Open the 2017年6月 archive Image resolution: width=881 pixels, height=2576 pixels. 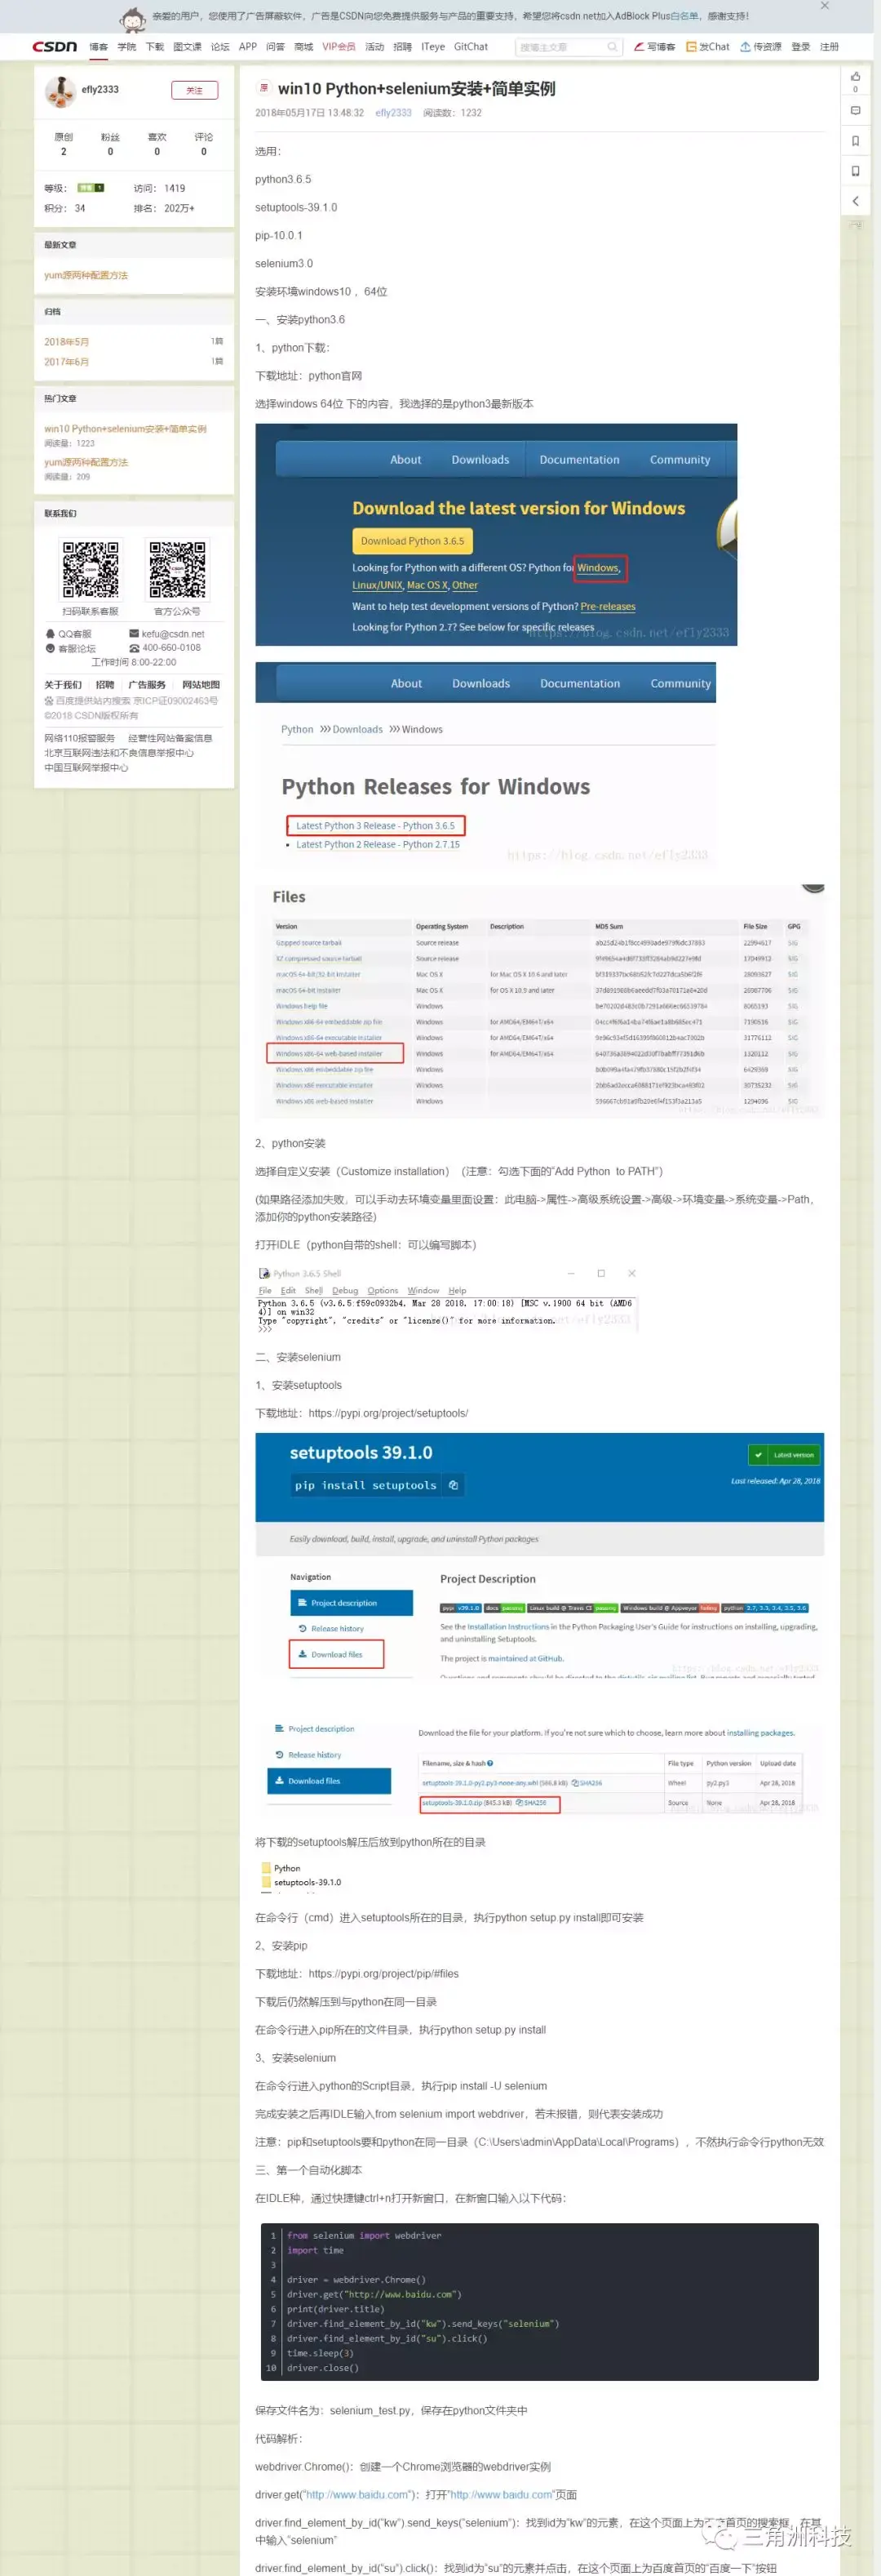(66, 361)
